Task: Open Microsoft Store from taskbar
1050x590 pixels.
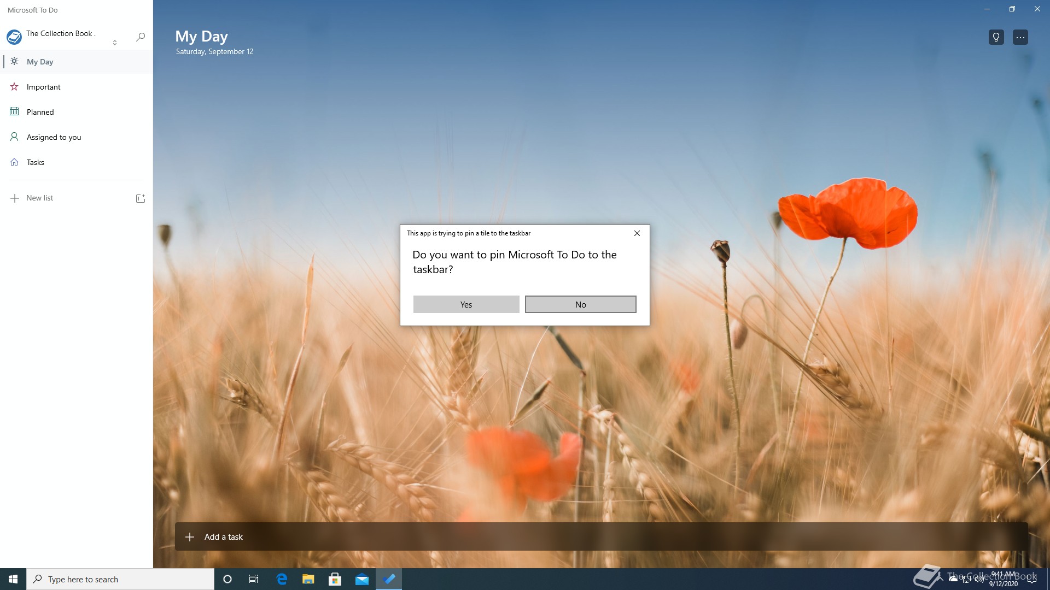Action: click(x=335, y=579)
